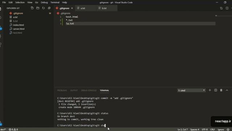Split the terminal pane
232x131 pixels.
[x=216, y=90]
